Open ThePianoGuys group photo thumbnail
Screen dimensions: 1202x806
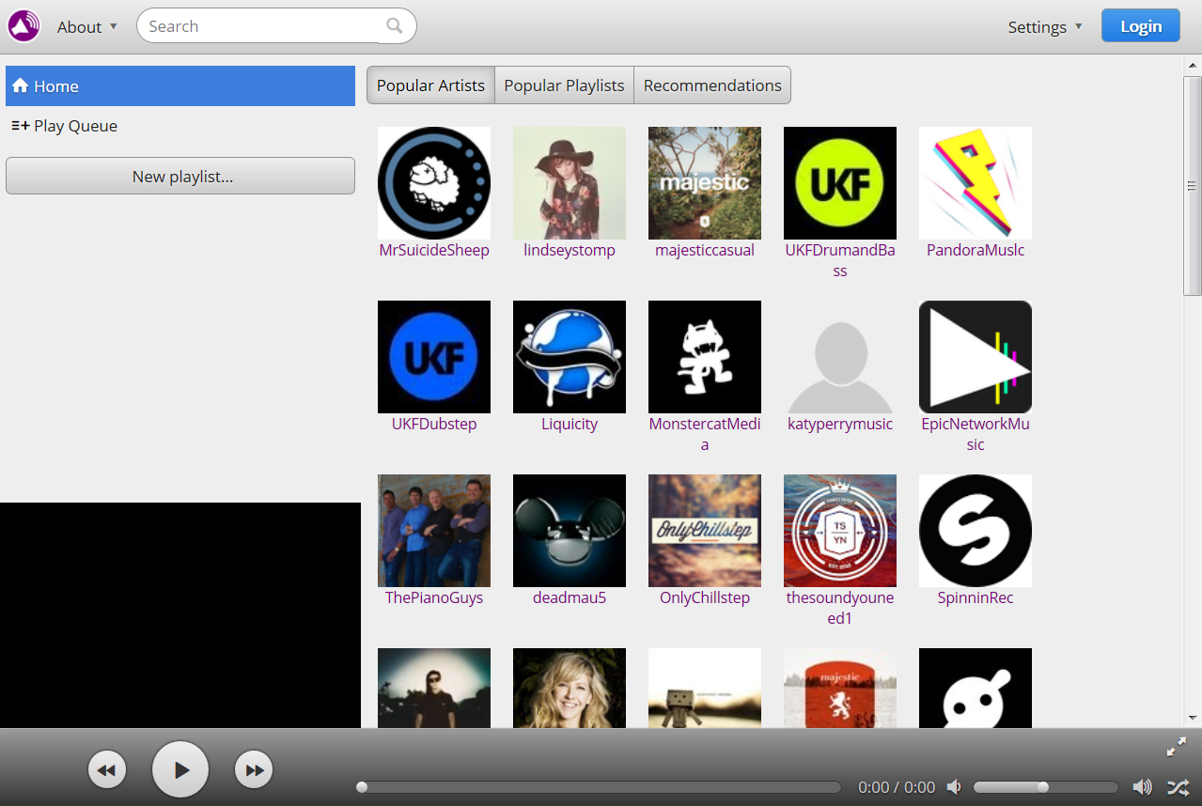434,531
